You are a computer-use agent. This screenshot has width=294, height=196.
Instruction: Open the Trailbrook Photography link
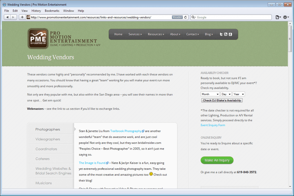[126, 131]
